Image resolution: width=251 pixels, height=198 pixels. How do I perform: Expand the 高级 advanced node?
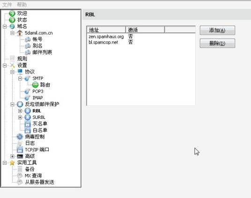click(12, 156)
